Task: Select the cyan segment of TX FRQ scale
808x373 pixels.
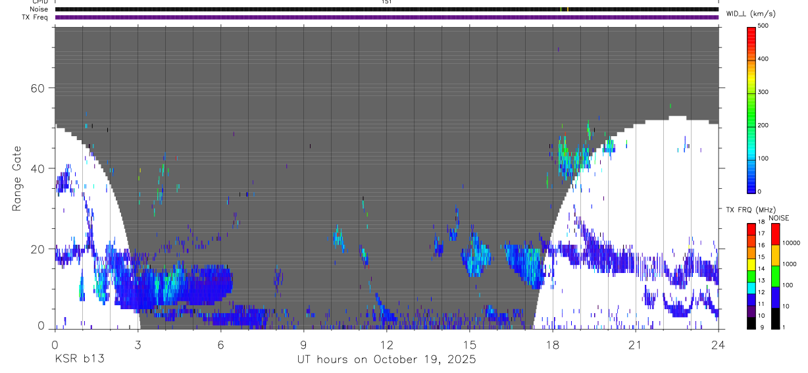Action: [751, 287]
